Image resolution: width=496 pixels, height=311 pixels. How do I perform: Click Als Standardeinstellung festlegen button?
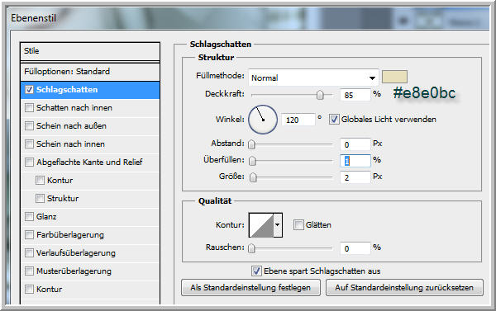point(250,288)
